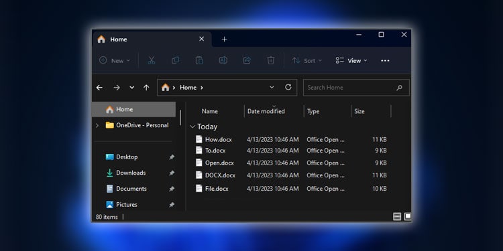Go back with the left arrow

(x=99, y=88)
